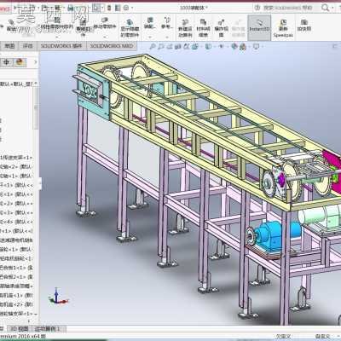Image resolution: width=341 pixels, height=341 pixels.
Task: Open the DimXpert crosshair manager tab
Action: (6, 62)
